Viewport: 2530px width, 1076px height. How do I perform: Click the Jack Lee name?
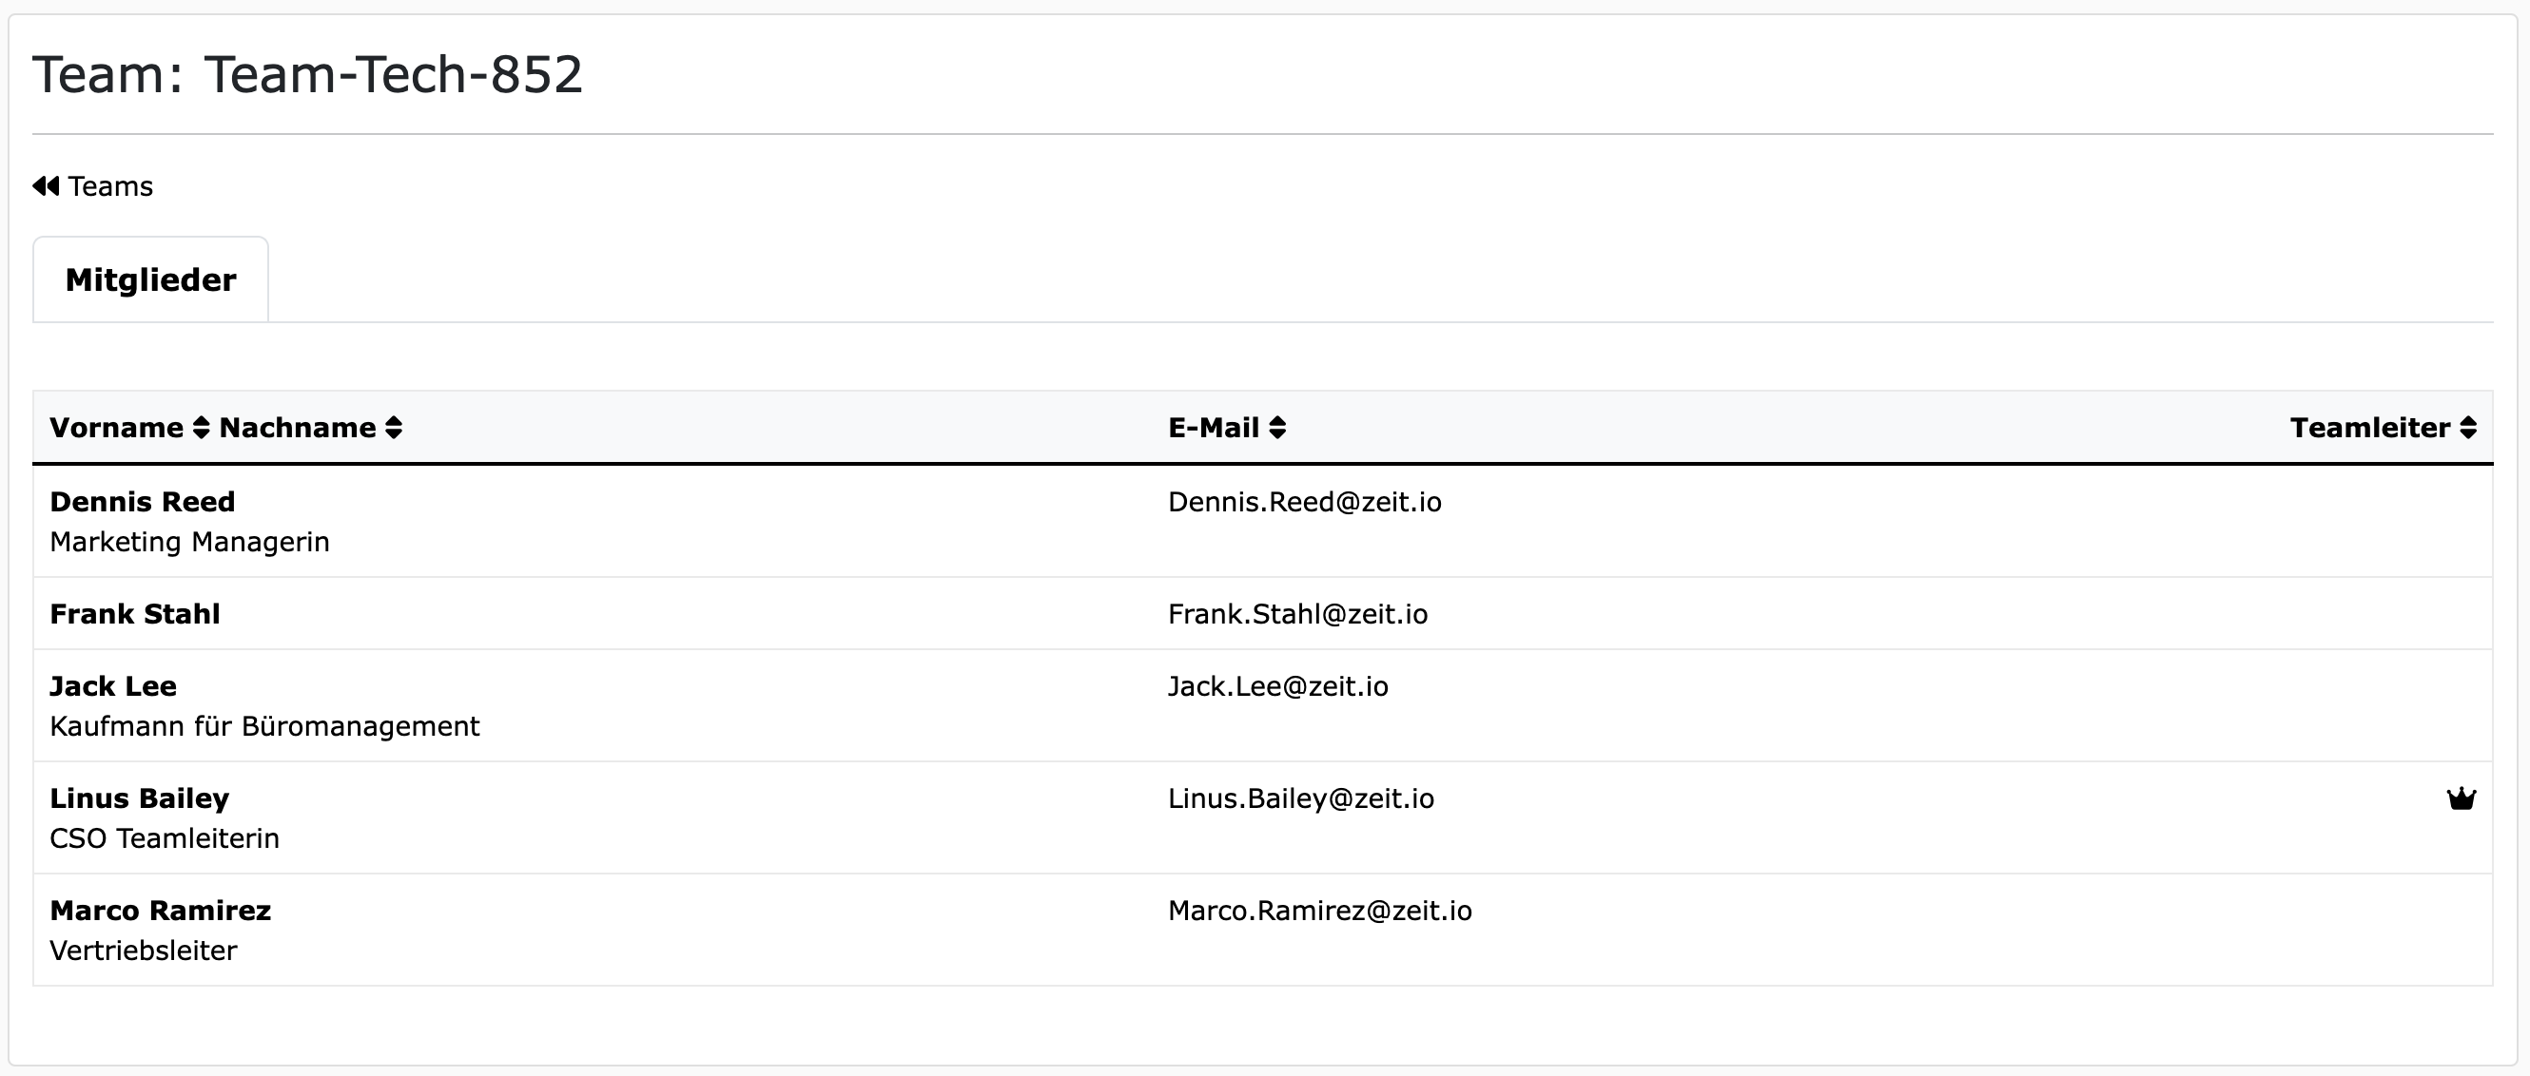click(x=113, y=686)
